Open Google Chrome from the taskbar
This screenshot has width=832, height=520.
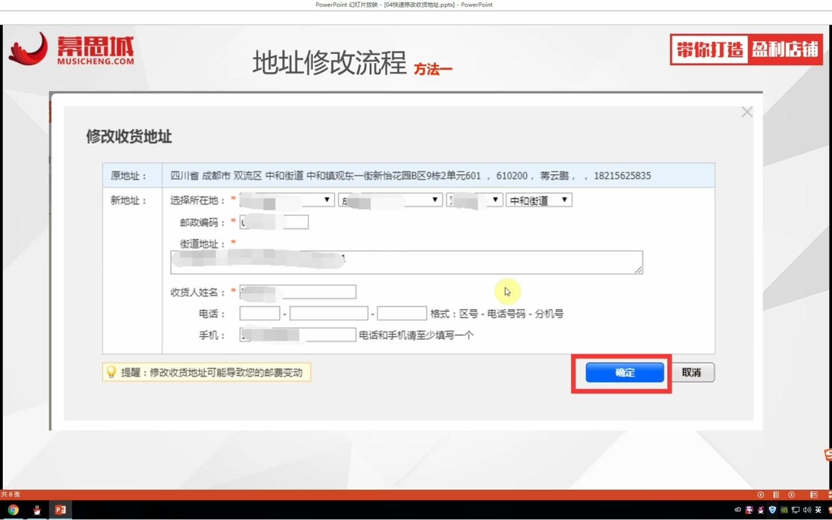click(13, 510)
